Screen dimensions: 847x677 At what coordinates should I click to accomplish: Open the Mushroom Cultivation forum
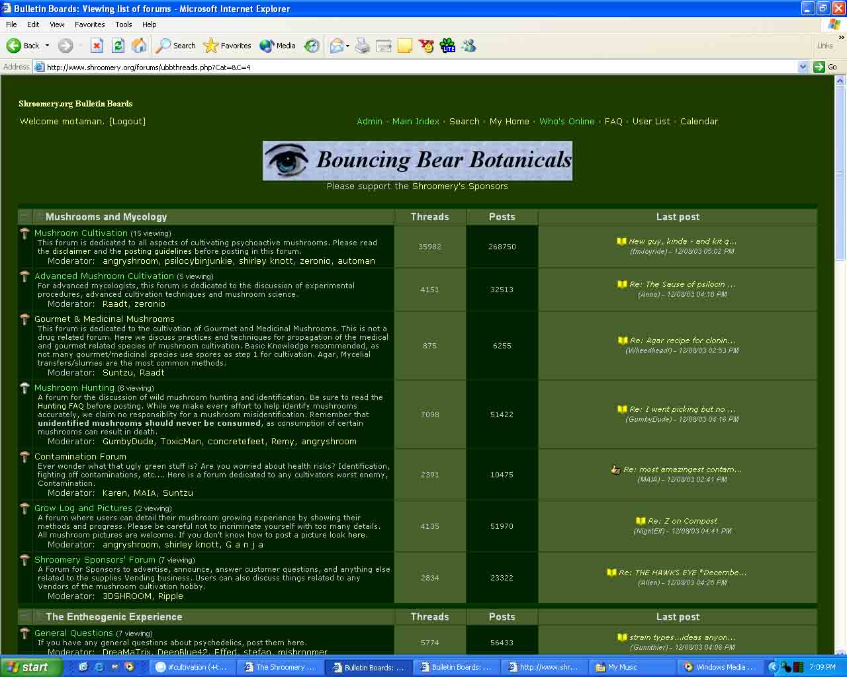click(81, 233)
